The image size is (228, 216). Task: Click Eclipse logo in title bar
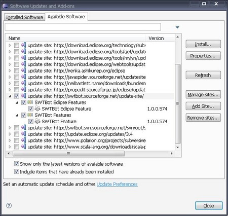pos(5,6)
